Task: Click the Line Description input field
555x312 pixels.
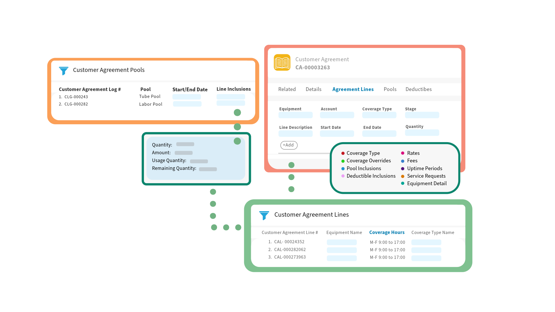Action: pos(295,133)
